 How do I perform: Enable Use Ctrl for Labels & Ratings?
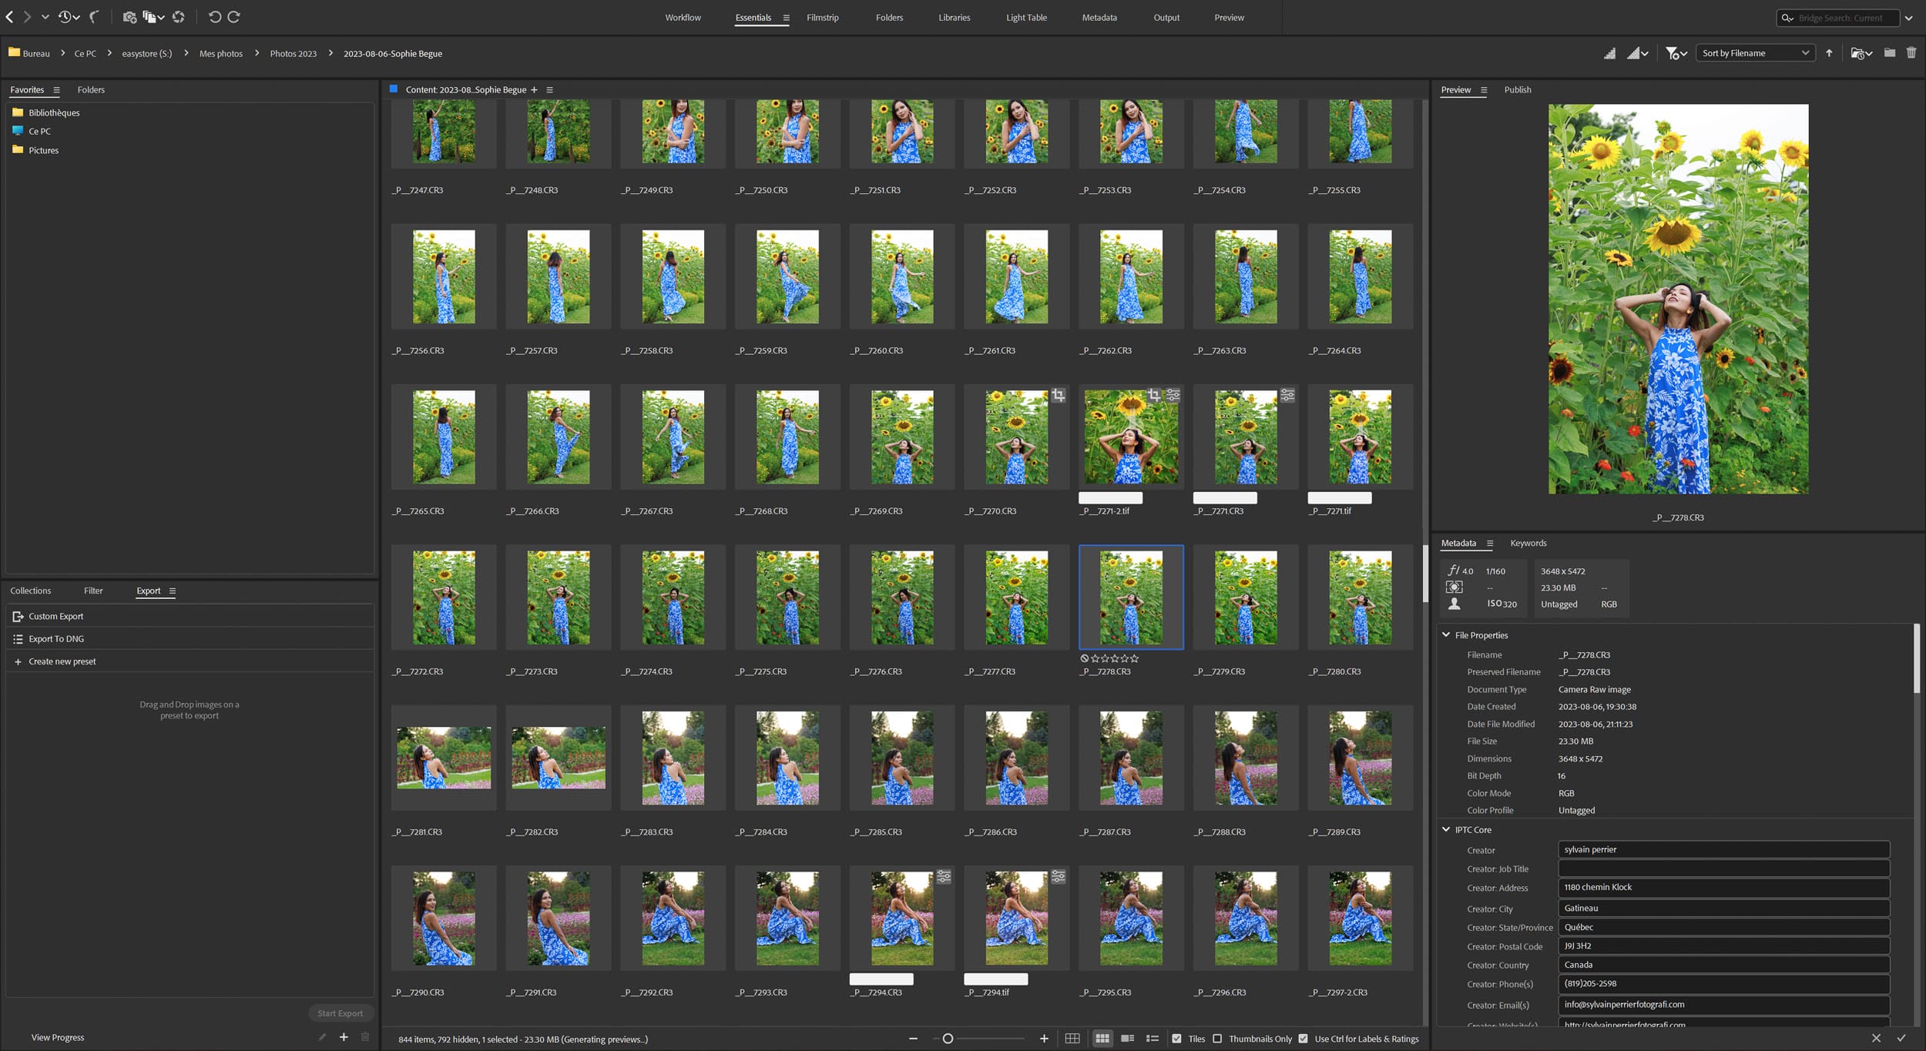[x=1306, y=1038]
